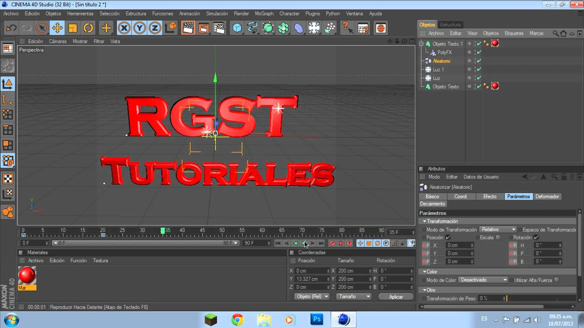Select the Texture mode checkerboard icon

click(8, 179)
